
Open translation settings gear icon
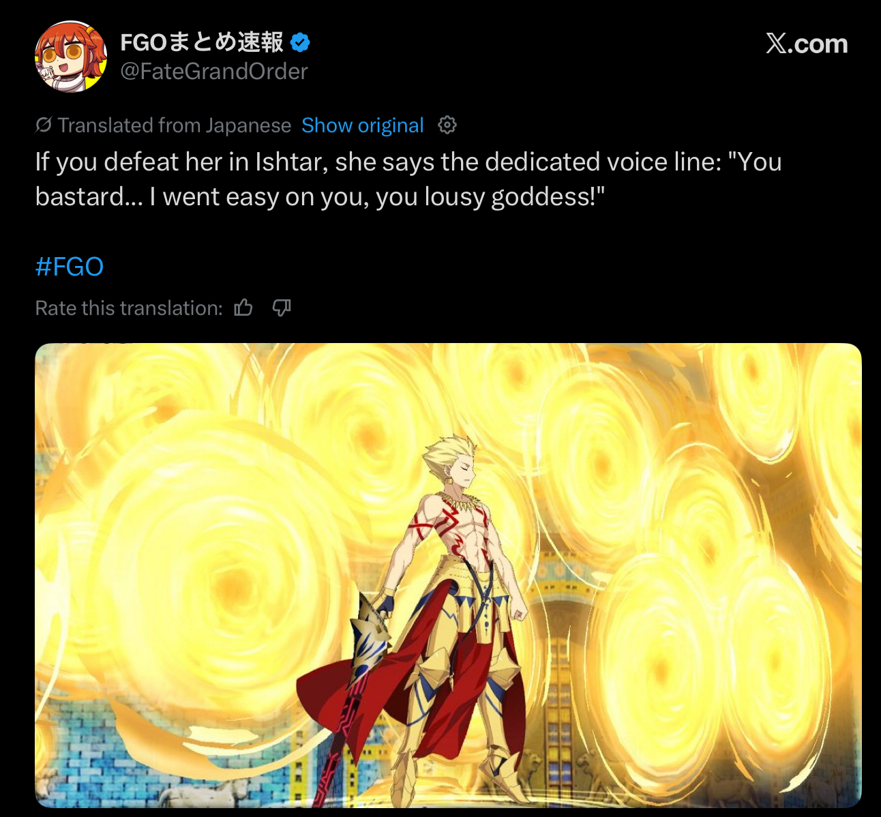click(x=447, y=125)
